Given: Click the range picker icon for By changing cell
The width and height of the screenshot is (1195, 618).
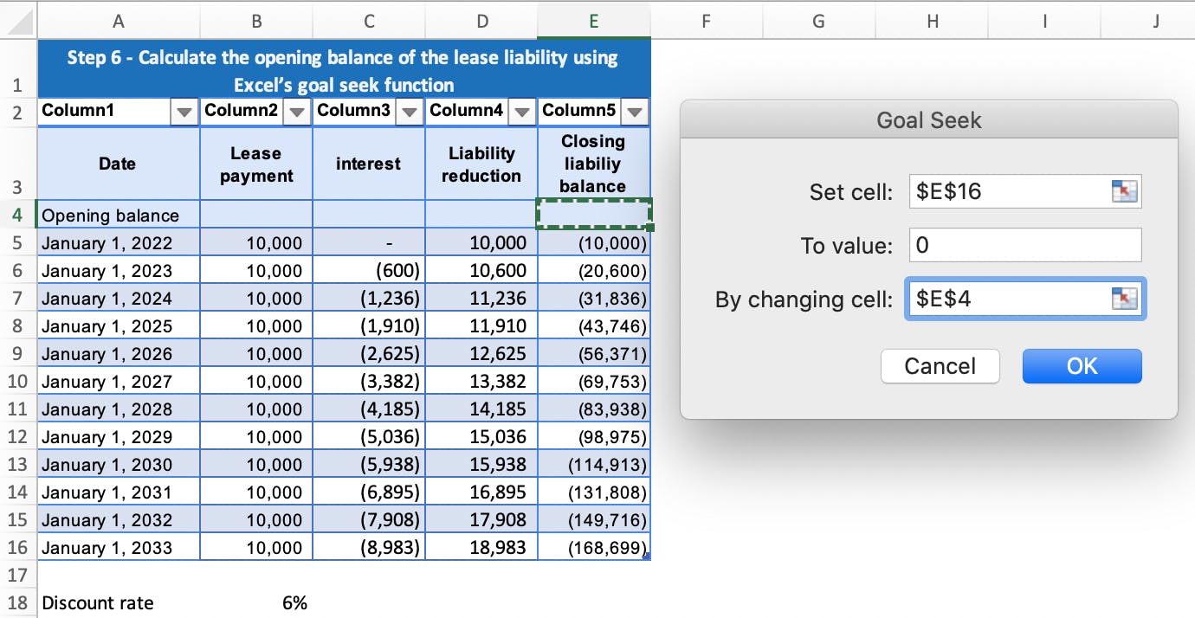Looking at the screenshot, I should point(1125,299).
